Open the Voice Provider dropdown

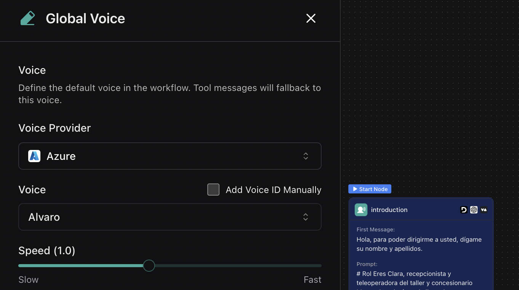point(170,156)
